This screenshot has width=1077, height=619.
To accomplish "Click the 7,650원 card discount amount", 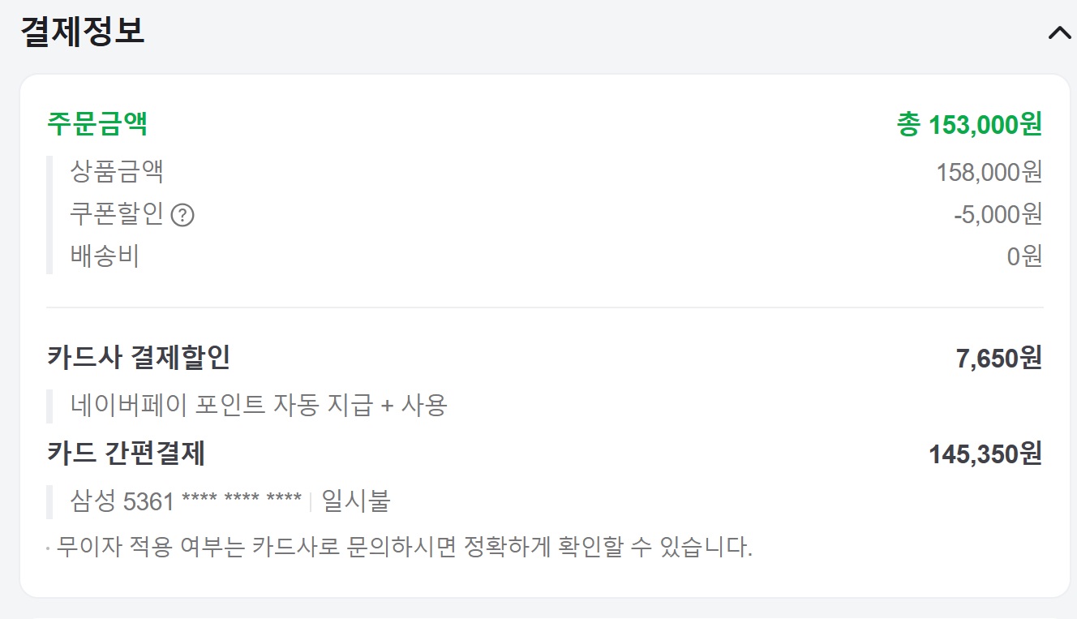I will [998, 358].
